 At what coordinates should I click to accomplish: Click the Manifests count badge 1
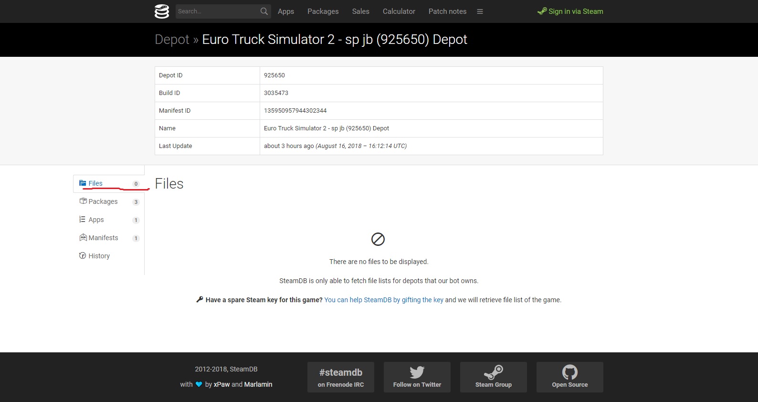136,238
